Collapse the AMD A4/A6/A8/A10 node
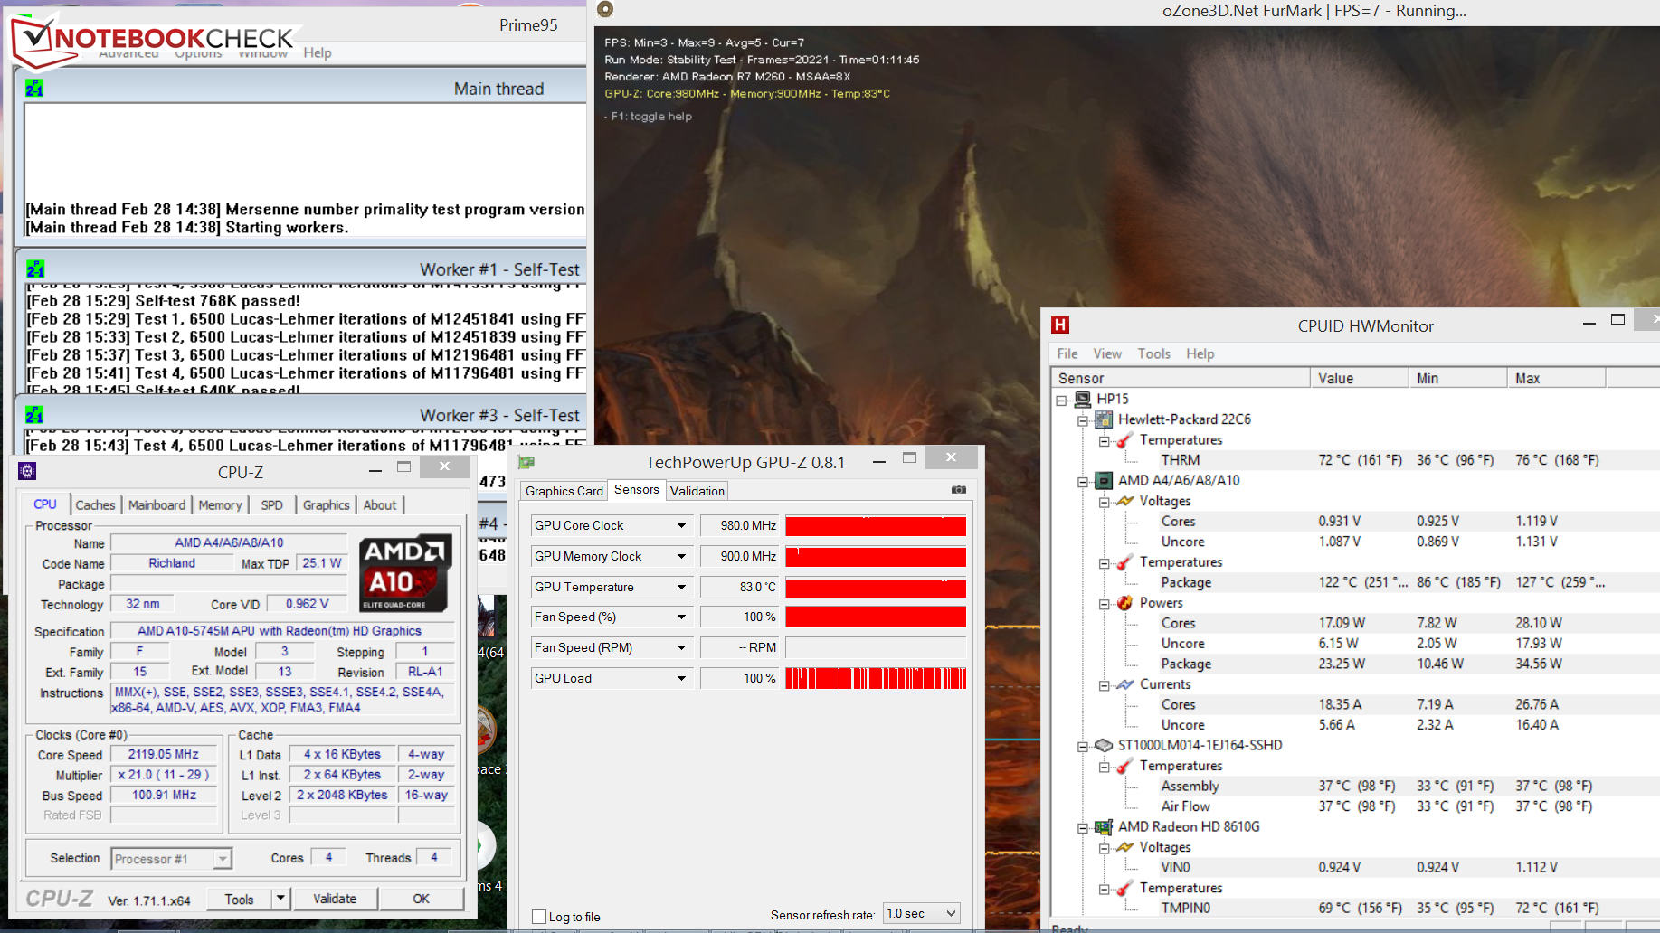Screen dimensions: 1660x933 coord(1083,482)
